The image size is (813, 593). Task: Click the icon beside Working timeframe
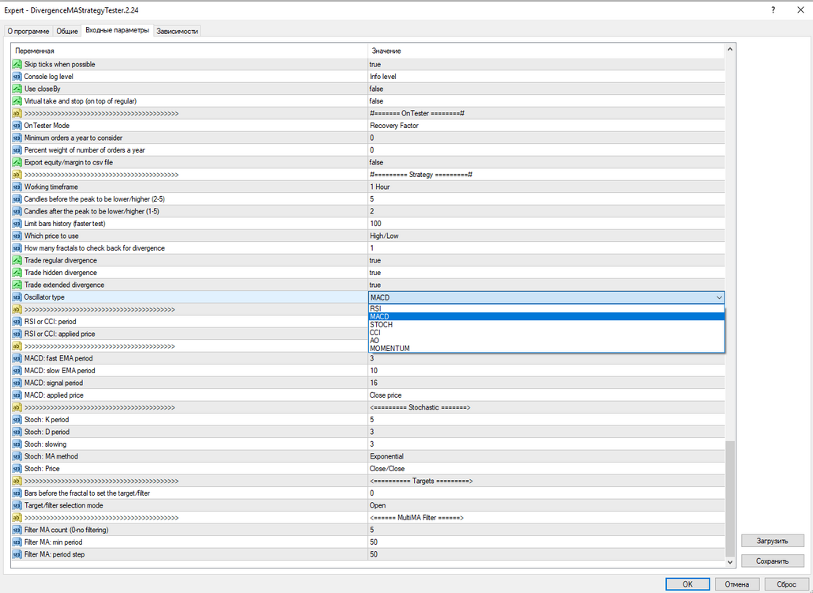tap(17, 187)
